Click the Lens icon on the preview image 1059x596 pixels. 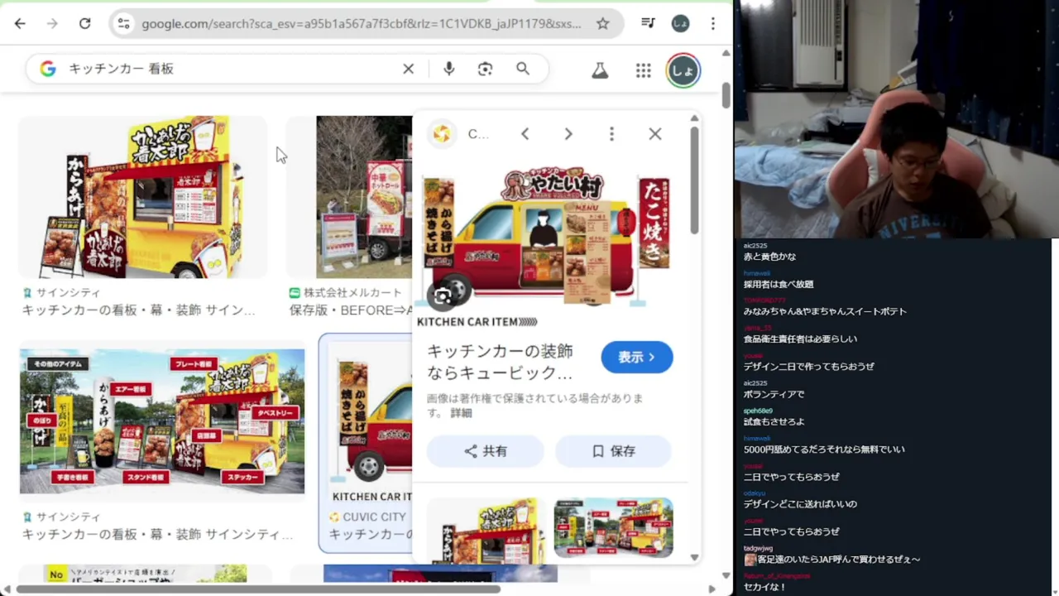coord(443,296)
